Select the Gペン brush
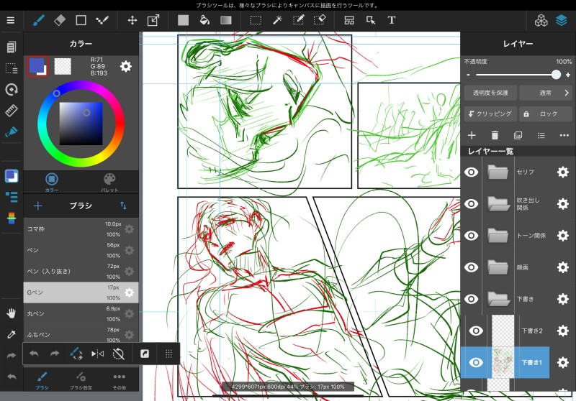The image size is (576, 401). point(81,292)
